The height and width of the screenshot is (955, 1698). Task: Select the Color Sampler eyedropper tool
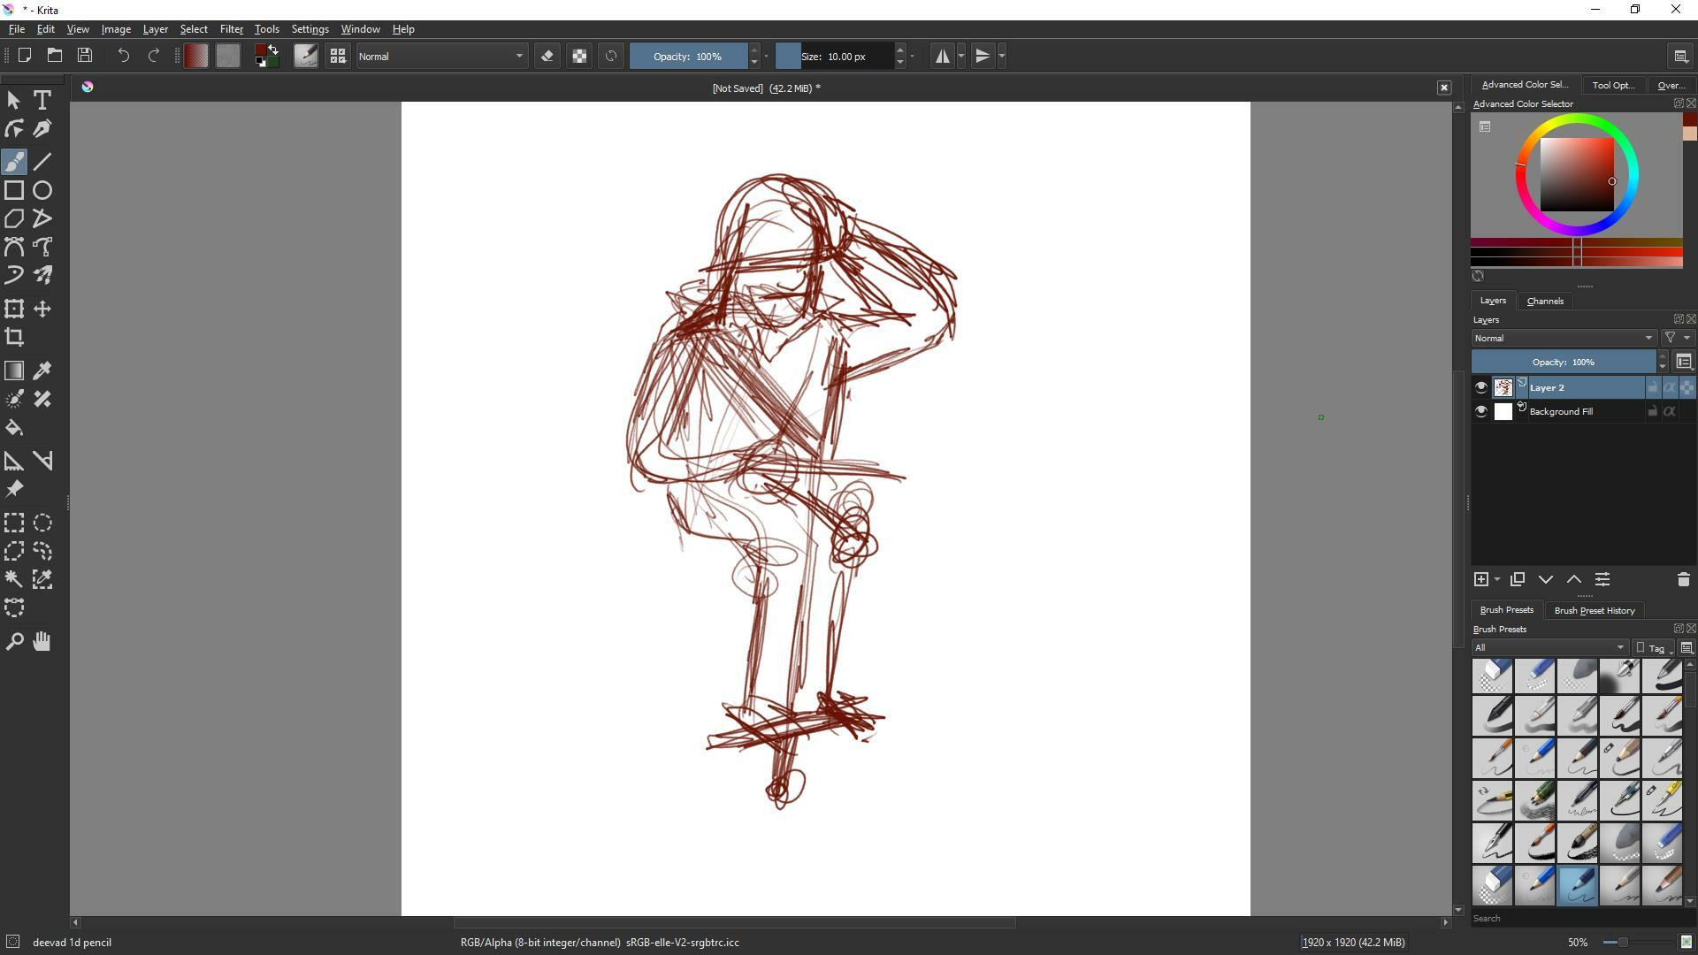42,371
